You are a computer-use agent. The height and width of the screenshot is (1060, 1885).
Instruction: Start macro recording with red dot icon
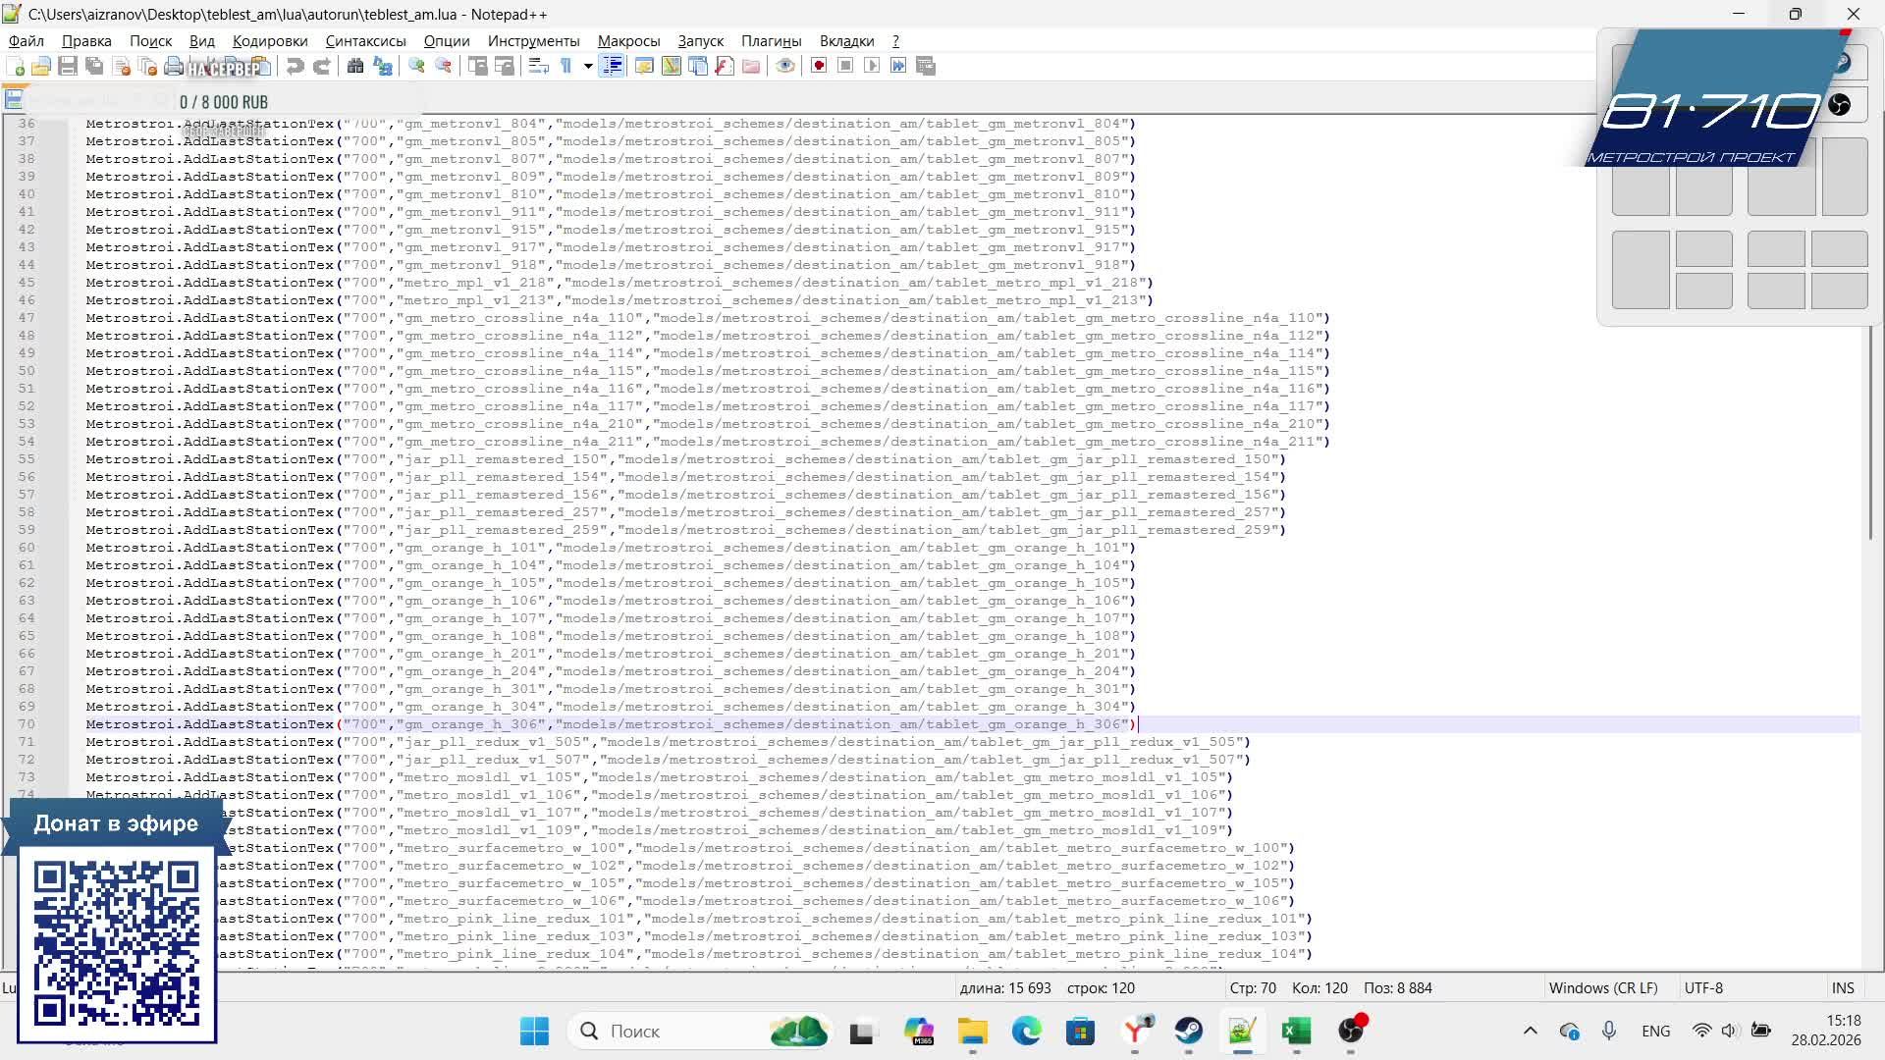pyautogui.click(x=818, y=66)
